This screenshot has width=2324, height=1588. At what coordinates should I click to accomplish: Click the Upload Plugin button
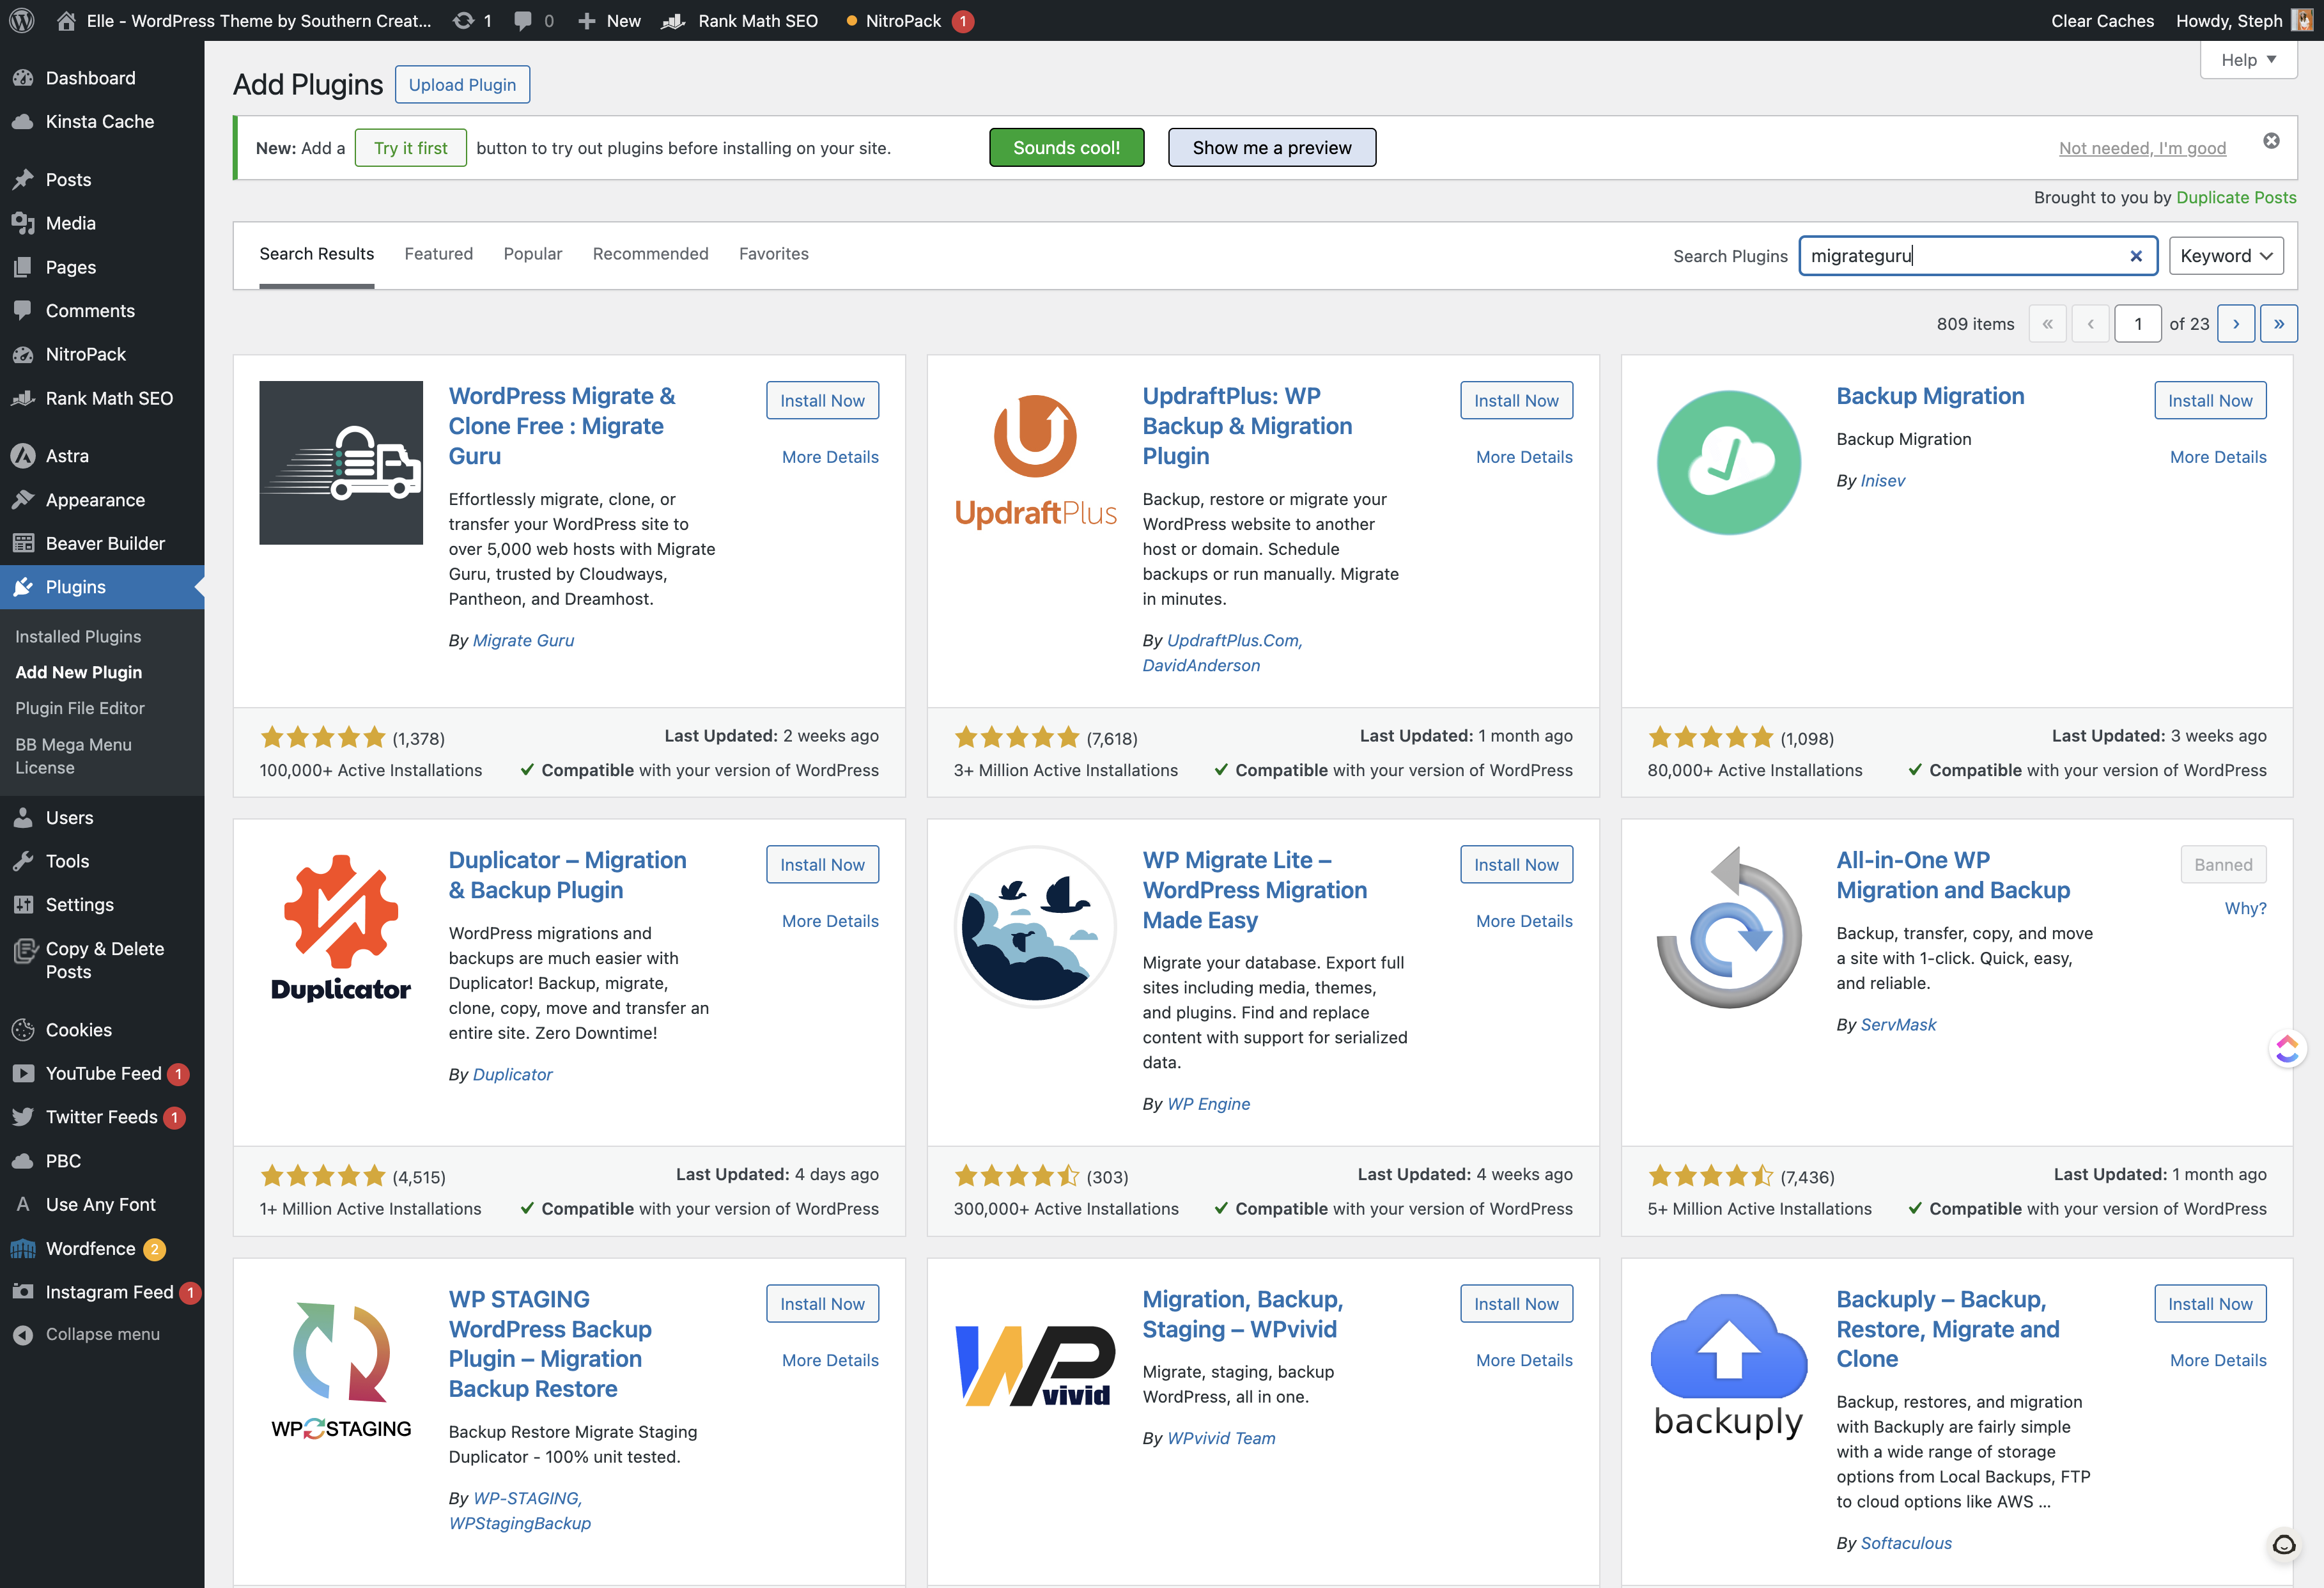pos(462,85)
